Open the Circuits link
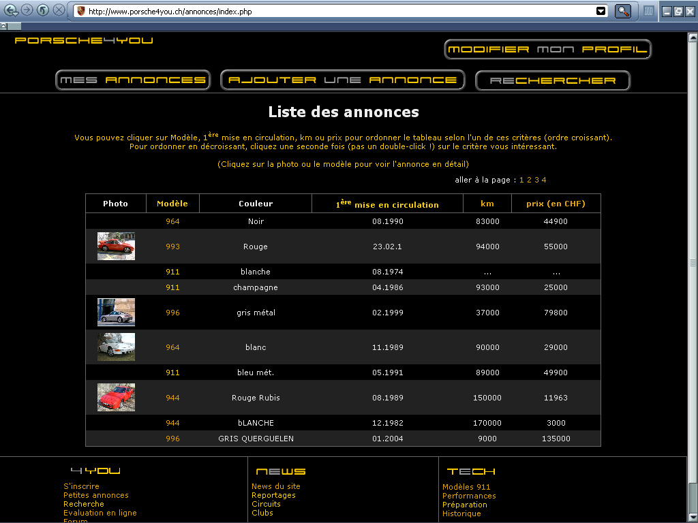This screenshot has width=698, height=523. click(x=267, y=504)
